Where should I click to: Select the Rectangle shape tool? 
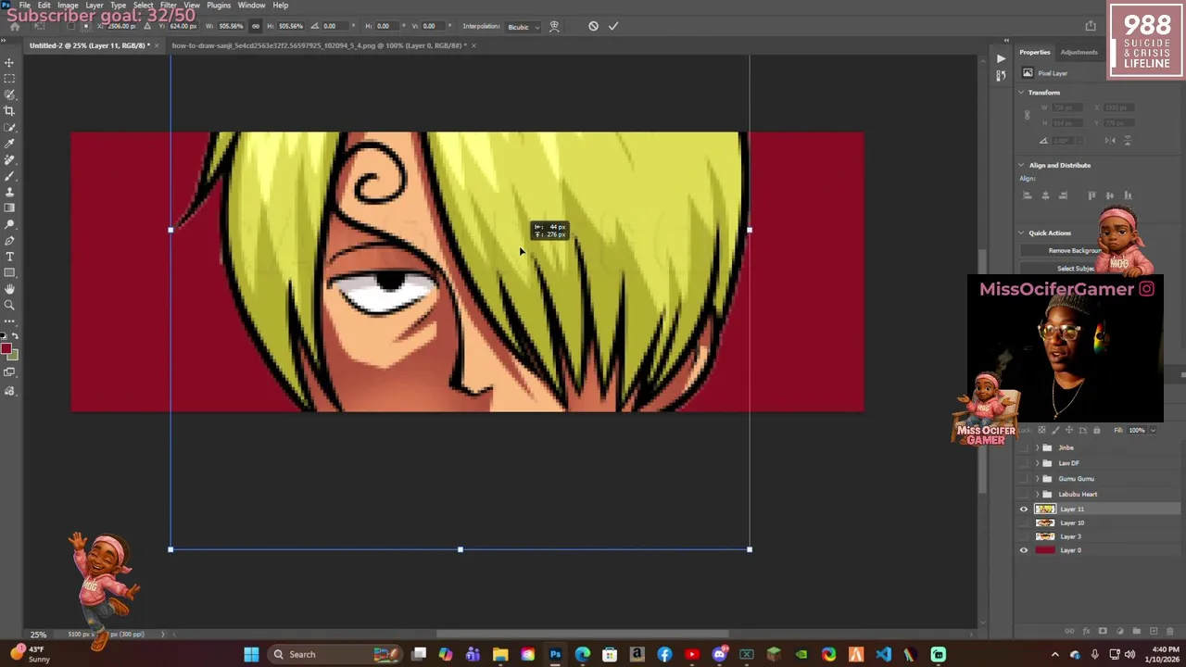coord(9,273)
